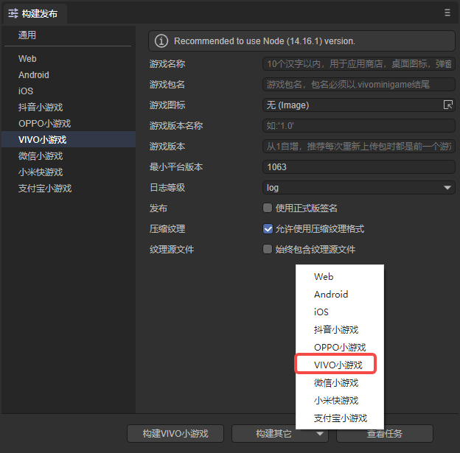Choose 支付宝小游戏 from the popup menu
This screenshot has width=460, height=453.
pos(340,418)
